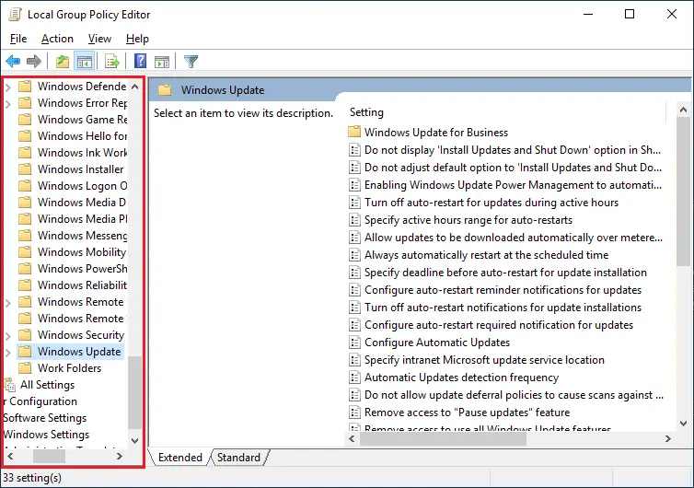Click settings list horizontal scrollbar right arrow
The width and height of the screenshot is (694, 488).
[668, 438]
